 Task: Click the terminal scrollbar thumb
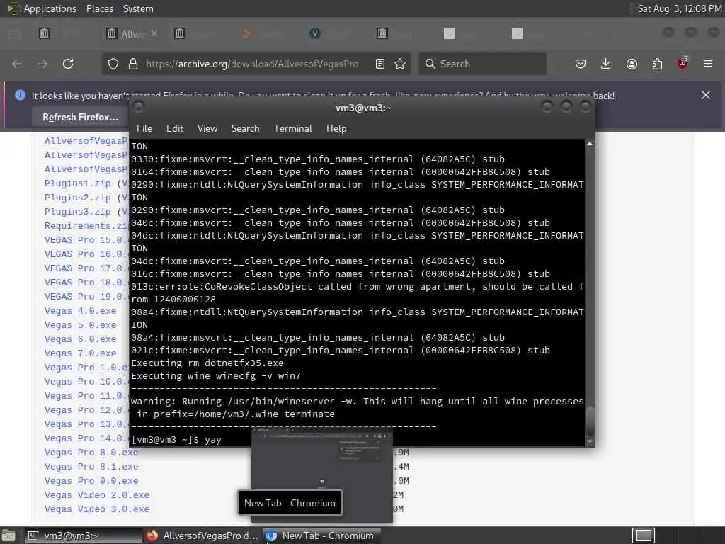tap(590, 420)
